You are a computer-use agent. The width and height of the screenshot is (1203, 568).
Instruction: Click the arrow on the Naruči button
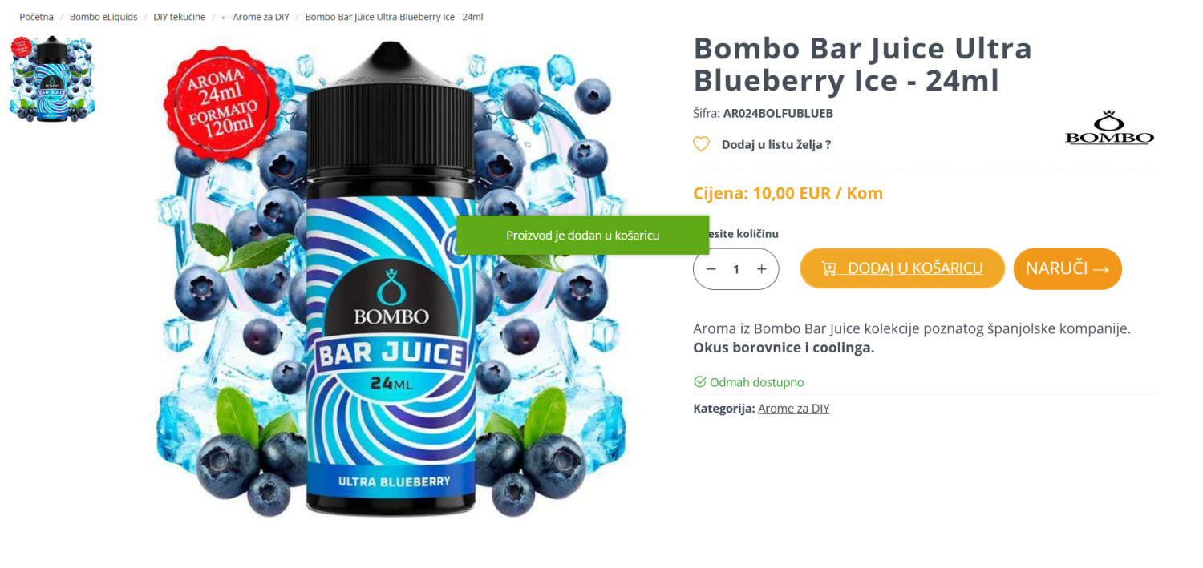1101,269
